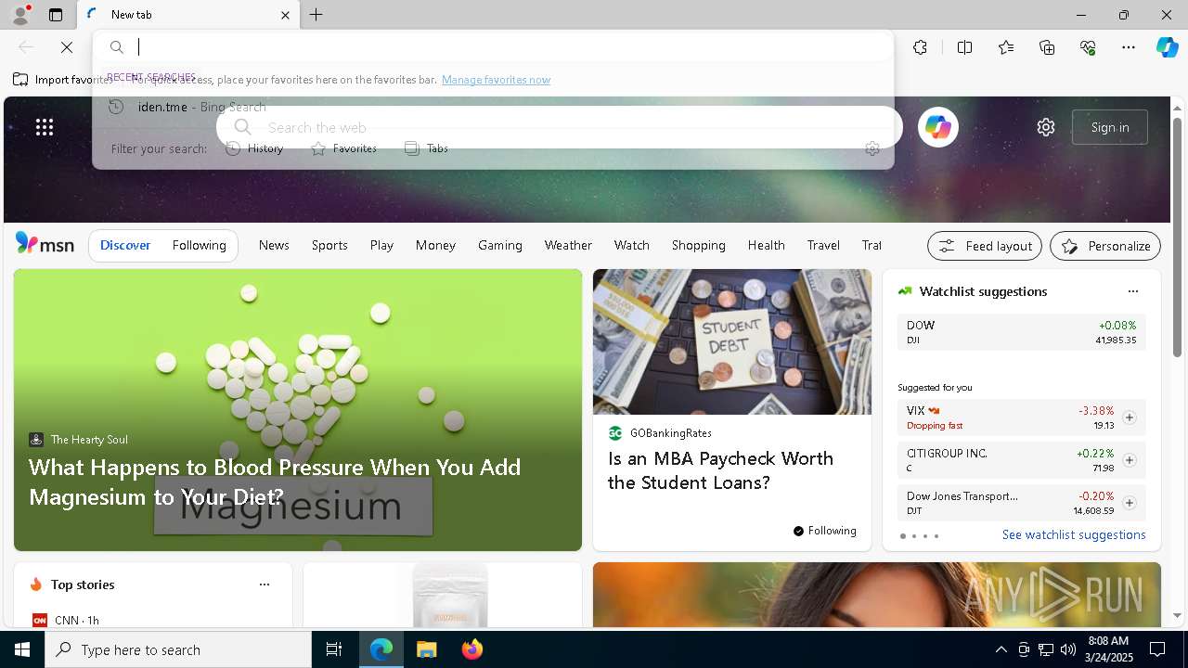1188x668 pixels.
Task: Open File Explorer from taskbar
Action: pos(426,649)
